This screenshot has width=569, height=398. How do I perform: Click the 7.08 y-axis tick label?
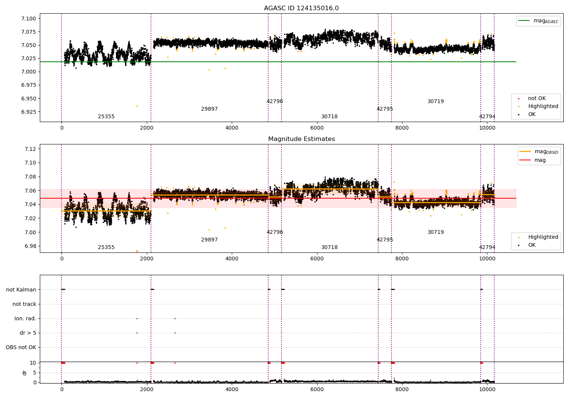(x=30, y=177)
